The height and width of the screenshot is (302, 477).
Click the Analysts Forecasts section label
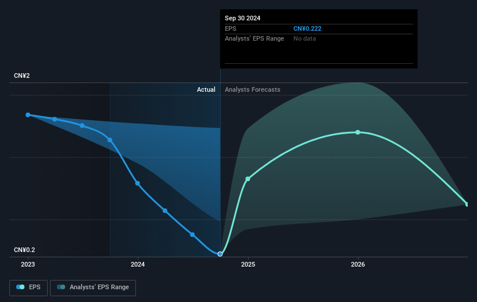(x=253, y=89)
